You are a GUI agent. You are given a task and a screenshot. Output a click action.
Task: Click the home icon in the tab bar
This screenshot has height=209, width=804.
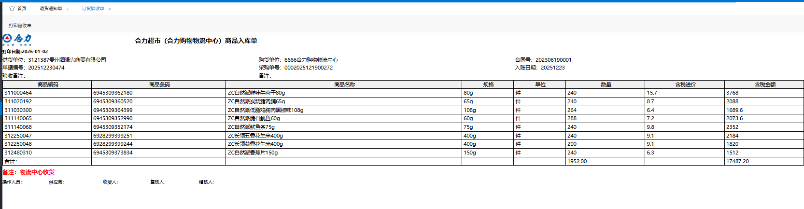coord(12,9)
